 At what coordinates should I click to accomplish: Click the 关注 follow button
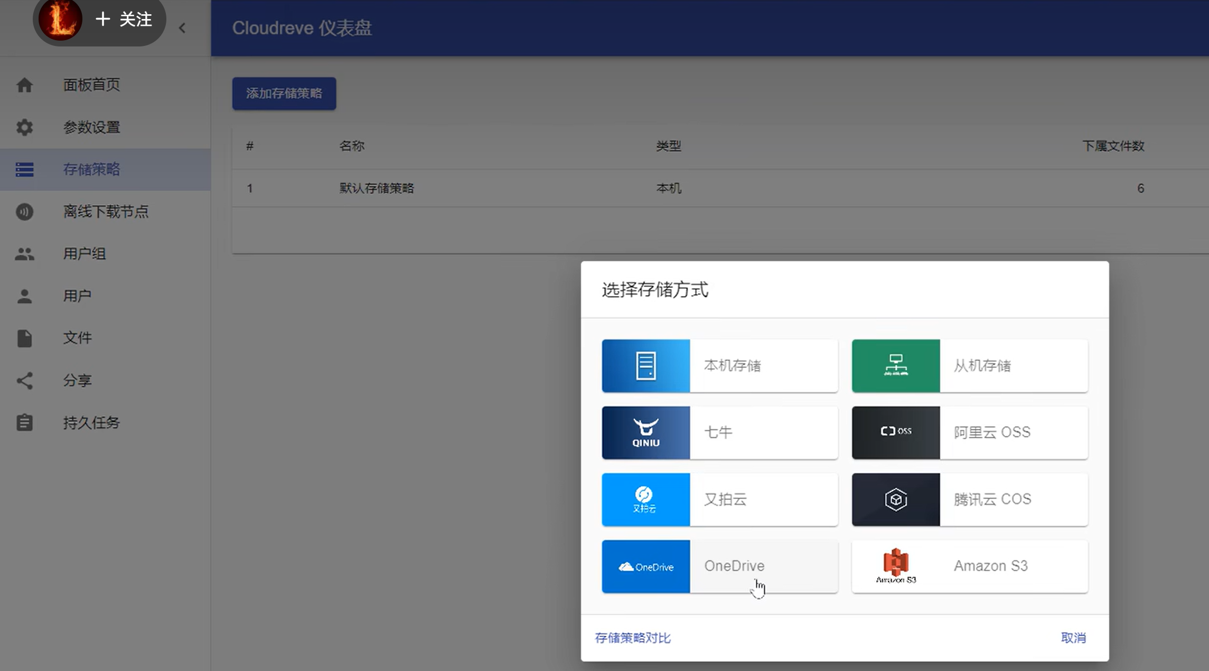[x=124, y=20]
